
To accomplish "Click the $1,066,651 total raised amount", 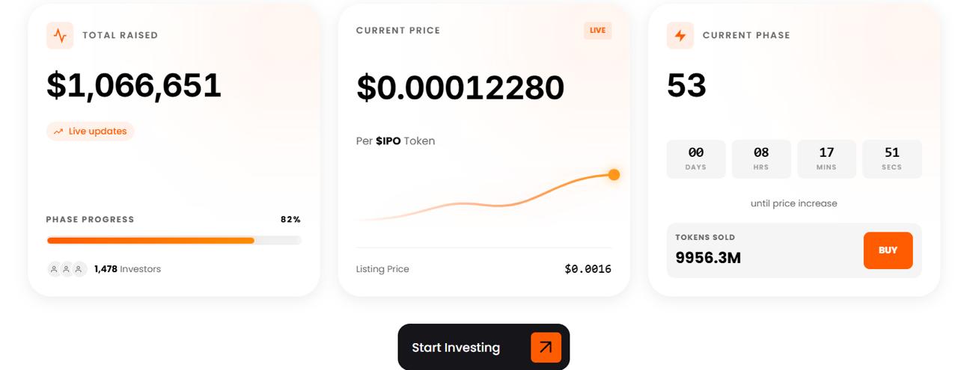I will (x=134, y=85).
